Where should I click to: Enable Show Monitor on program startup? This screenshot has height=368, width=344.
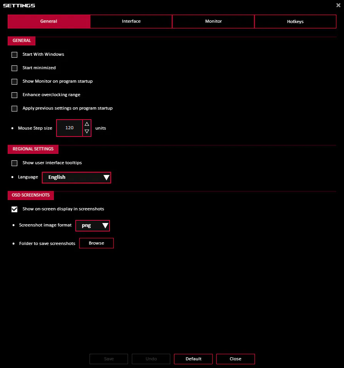[x=15, y=82]
